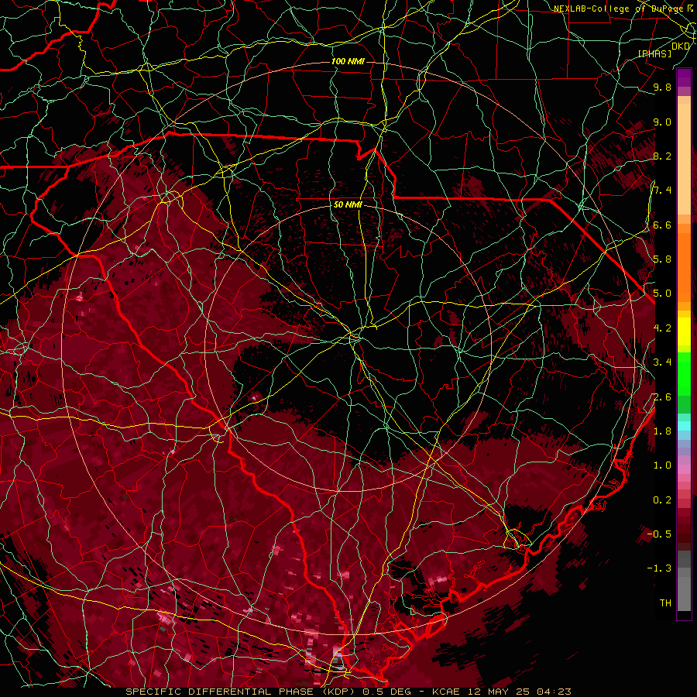Click the 5.0 legend value
The width and height of the screenshot is (697, 697).
coord(662,294)
